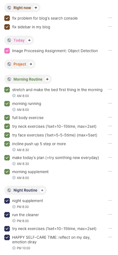Screen dimensions: 118x255
Task: Open options menu for morning supplement
Action: pyautogui.click(x=110, y=171)
